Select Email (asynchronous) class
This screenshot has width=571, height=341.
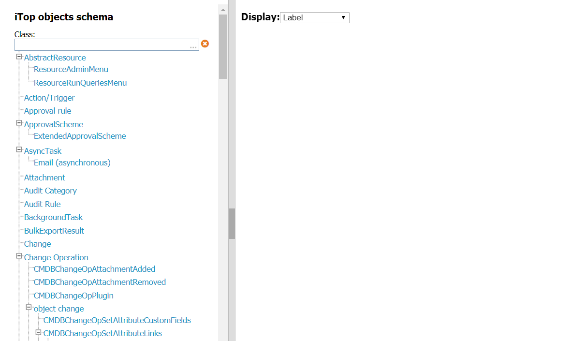click(x=72, y=163)
